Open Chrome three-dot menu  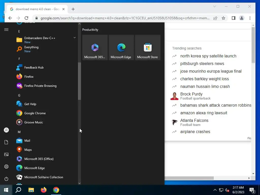tap(250, 18)
